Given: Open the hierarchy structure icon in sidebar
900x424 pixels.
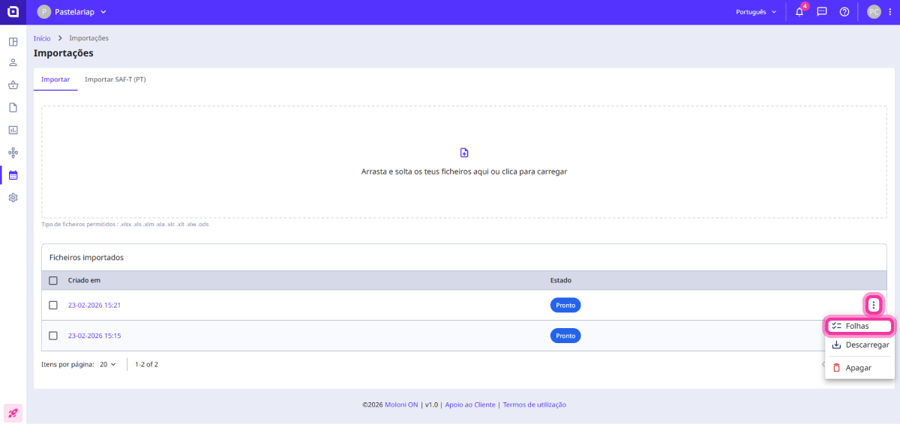Looking at the screenshot, I should 13,153.
